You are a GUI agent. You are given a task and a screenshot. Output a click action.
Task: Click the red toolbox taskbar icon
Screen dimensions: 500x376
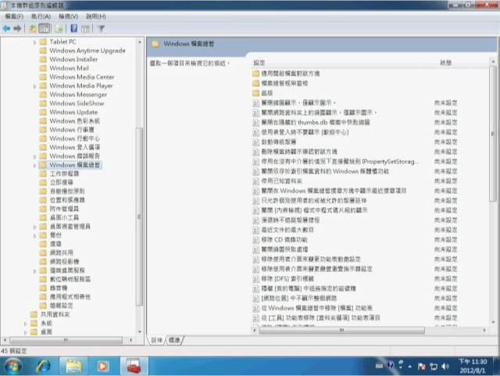tap(134, 366)
